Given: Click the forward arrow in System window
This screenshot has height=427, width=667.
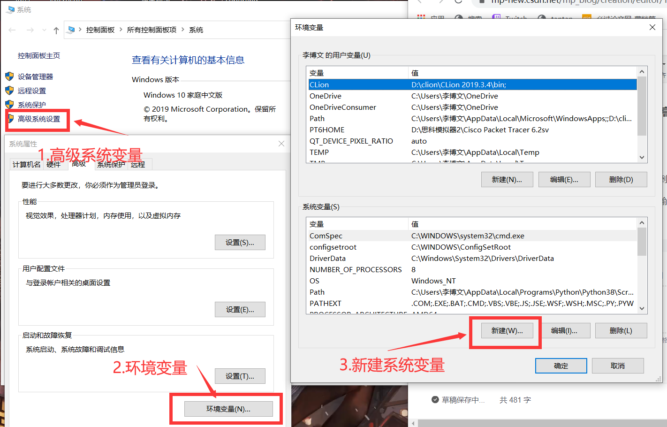Looking at the screenshot, I should (30, 30).
